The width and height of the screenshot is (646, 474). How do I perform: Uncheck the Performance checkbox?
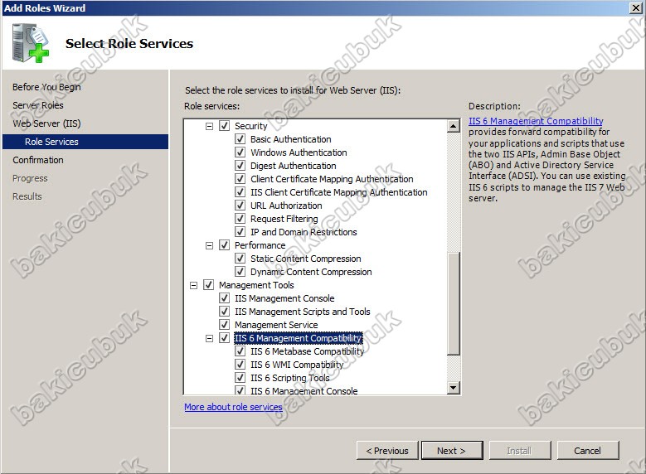coord(224,245)
